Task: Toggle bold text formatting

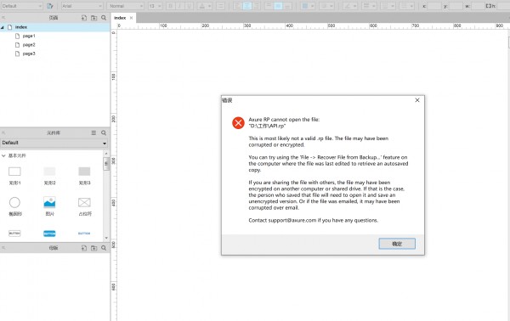Action: 170,6
